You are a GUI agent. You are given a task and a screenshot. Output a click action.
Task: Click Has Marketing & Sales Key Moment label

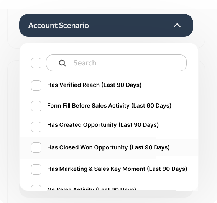tap(117, 169)
